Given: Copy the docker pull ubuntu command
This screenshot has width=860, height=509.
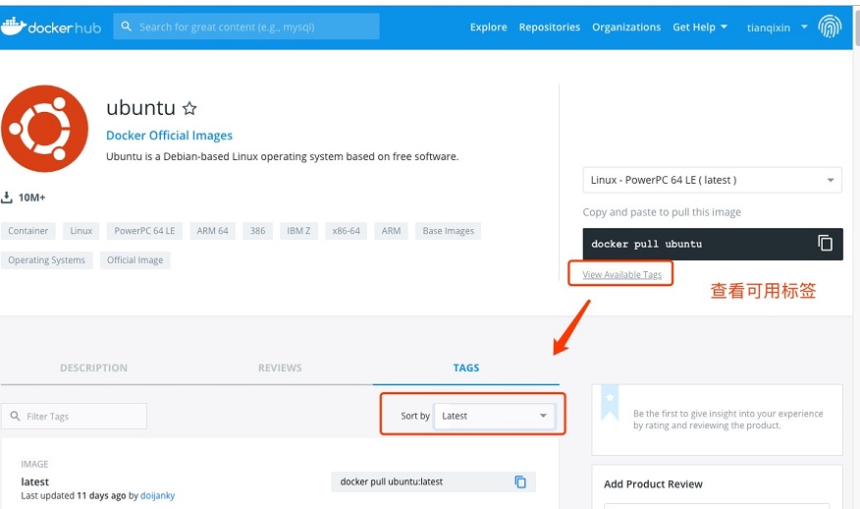Looking at the screenshot, I should click(825, 243).
